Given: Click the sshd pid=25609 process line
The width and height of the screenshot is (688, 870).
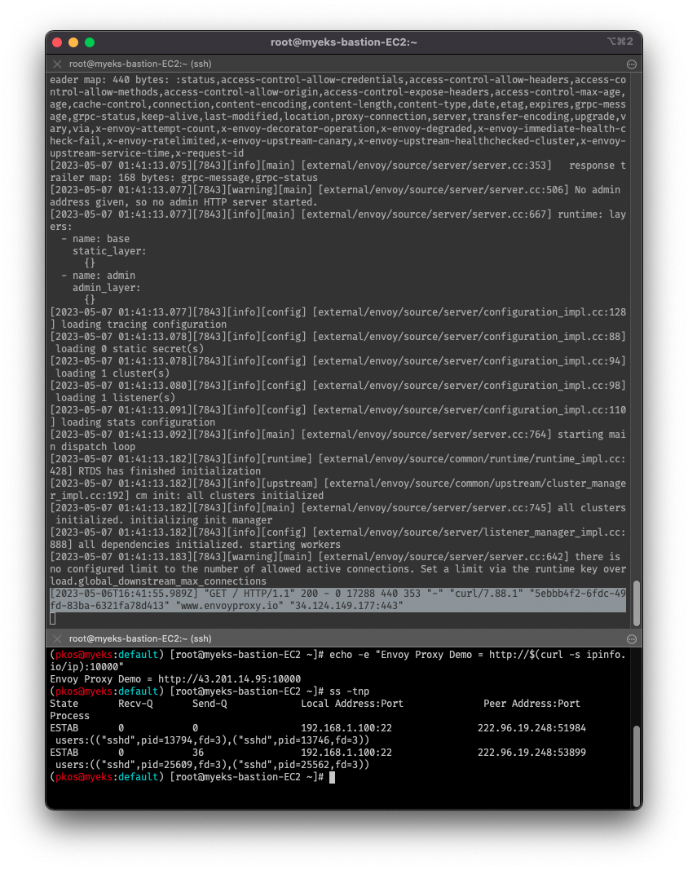Looking at the screenshot, I should pos(212,765).
